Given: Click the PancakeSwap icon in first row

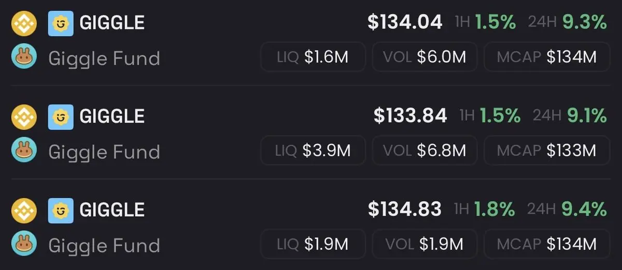Looking at the screenshot, I should [x=24, y=56].
